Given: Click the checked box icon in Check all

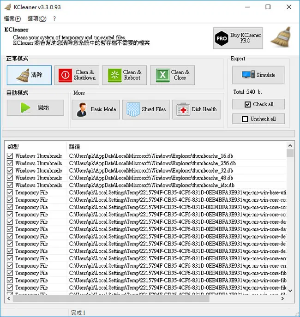Looking at the screenshot, I should [x=247, y=104].
